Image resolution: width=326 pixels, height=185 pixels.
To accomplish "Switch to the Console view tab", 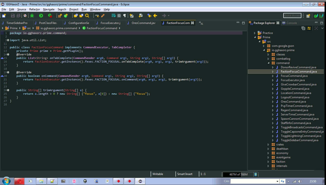I will coord(290,23).
